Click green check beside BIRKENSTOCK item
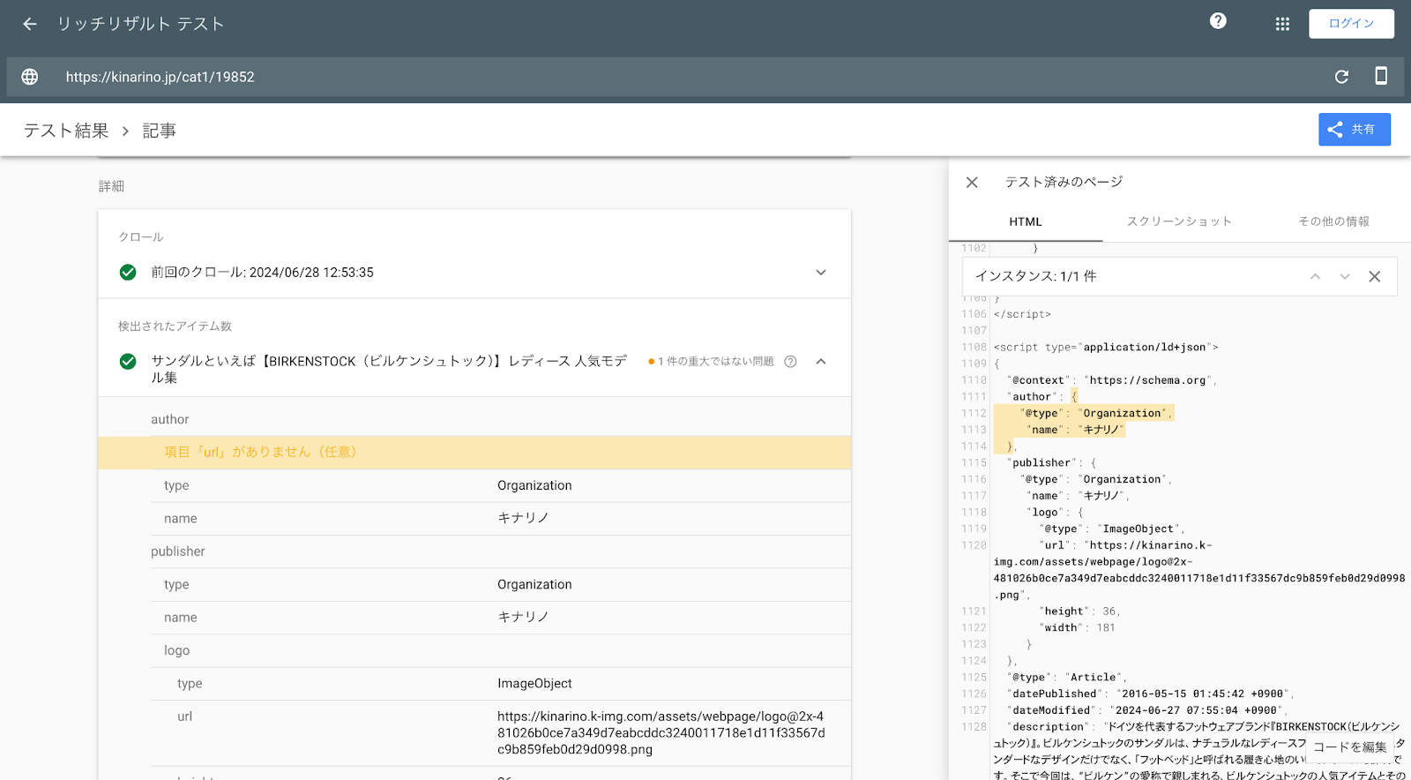Viewport: 1411px width, 780px height. pos(128,361)
